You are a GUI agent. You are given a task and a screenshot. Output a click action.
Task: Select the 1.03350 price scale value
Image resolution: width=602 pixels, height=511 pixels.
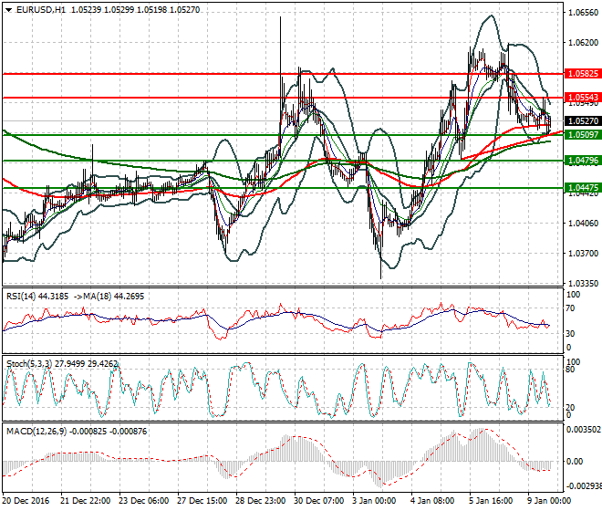pos(583,284)
